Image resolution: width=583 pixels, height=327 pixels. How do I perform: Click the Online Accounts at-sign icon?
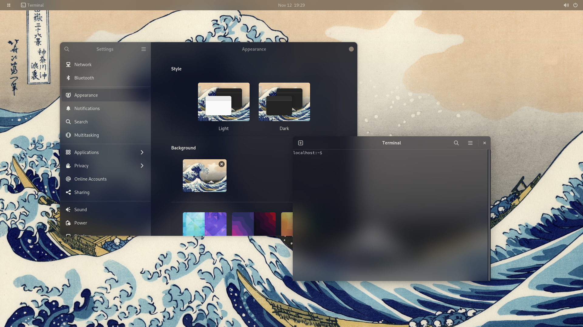[68, 179]
